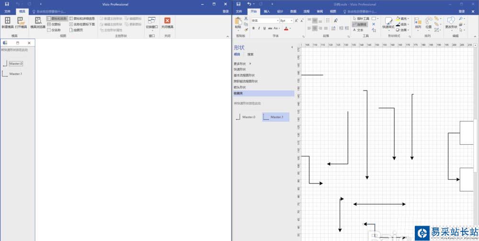
Task: Click 更改形状 icon
Action: point(451,23)
